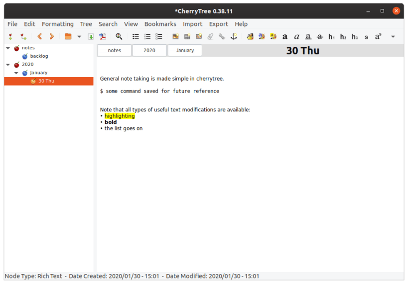408x284 pixels.
Task: Click the Date Modified status bar text
Action: click(x=213, y=276)
